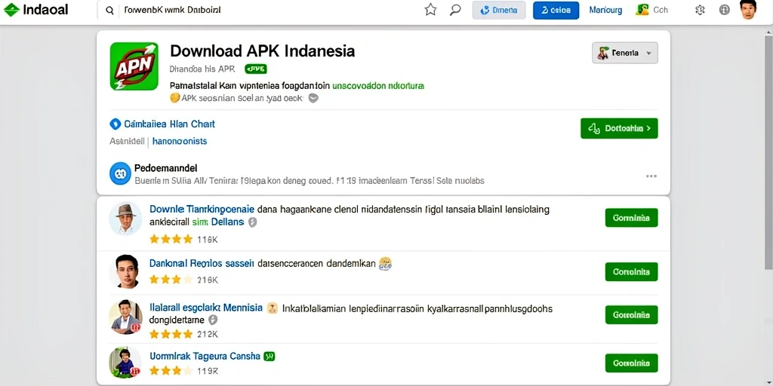This screenshot has height=386, width=773.
Task: Click the Pedoemanndel heading text
Action: (165, 168)
